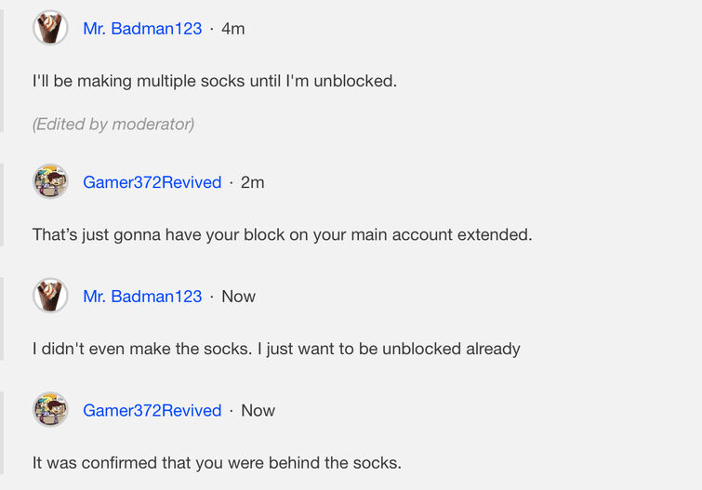The height and width of the screenshot is (490, 702).
Task: Click the 'Now' timestamp next to Mr. Badman123
Action: click(x=238, y=297)
